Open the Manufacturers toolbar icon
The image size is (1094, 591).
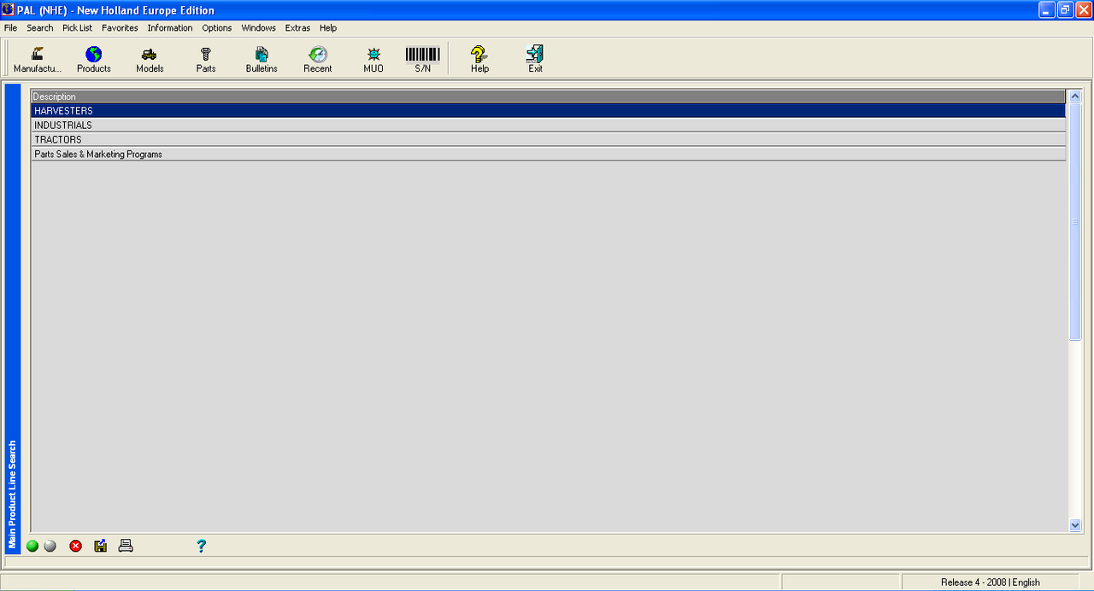[x=38, y=59]
